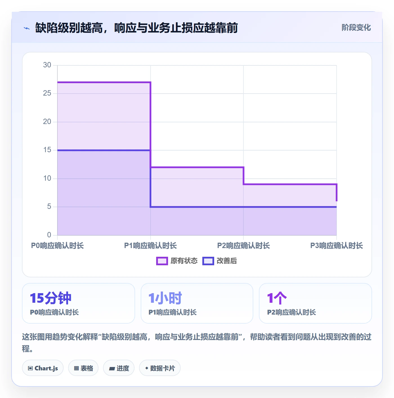Click the P2响应确认时长 axis label

pos(243,246)
